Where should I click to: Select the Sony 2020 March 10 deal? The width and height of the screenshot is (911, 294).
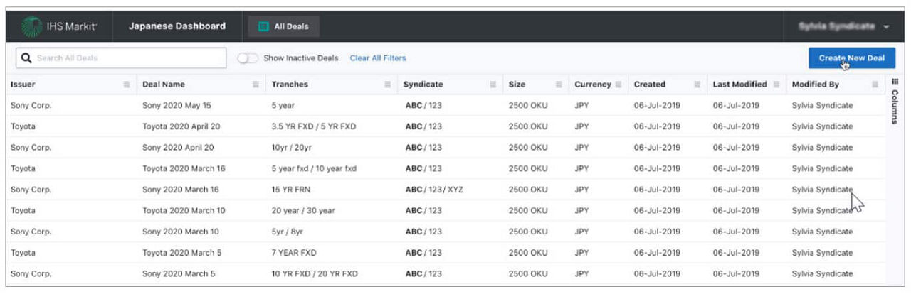pos(181,232)
